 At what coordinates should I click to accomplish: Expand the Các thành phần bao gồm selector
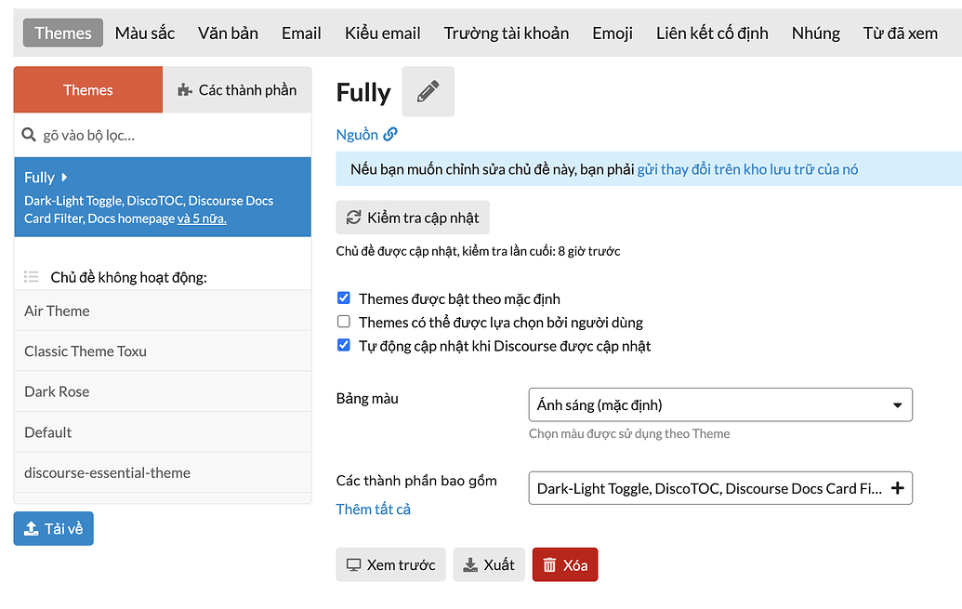(708, 488)
